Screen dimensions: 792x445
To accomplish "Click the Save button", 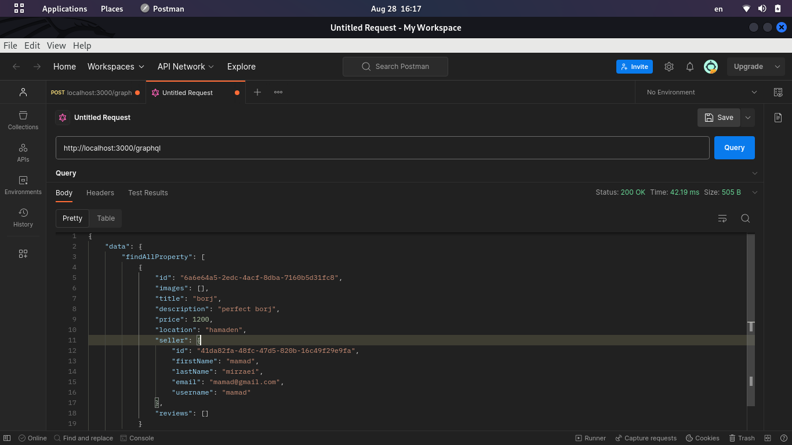I will (719, 118).
